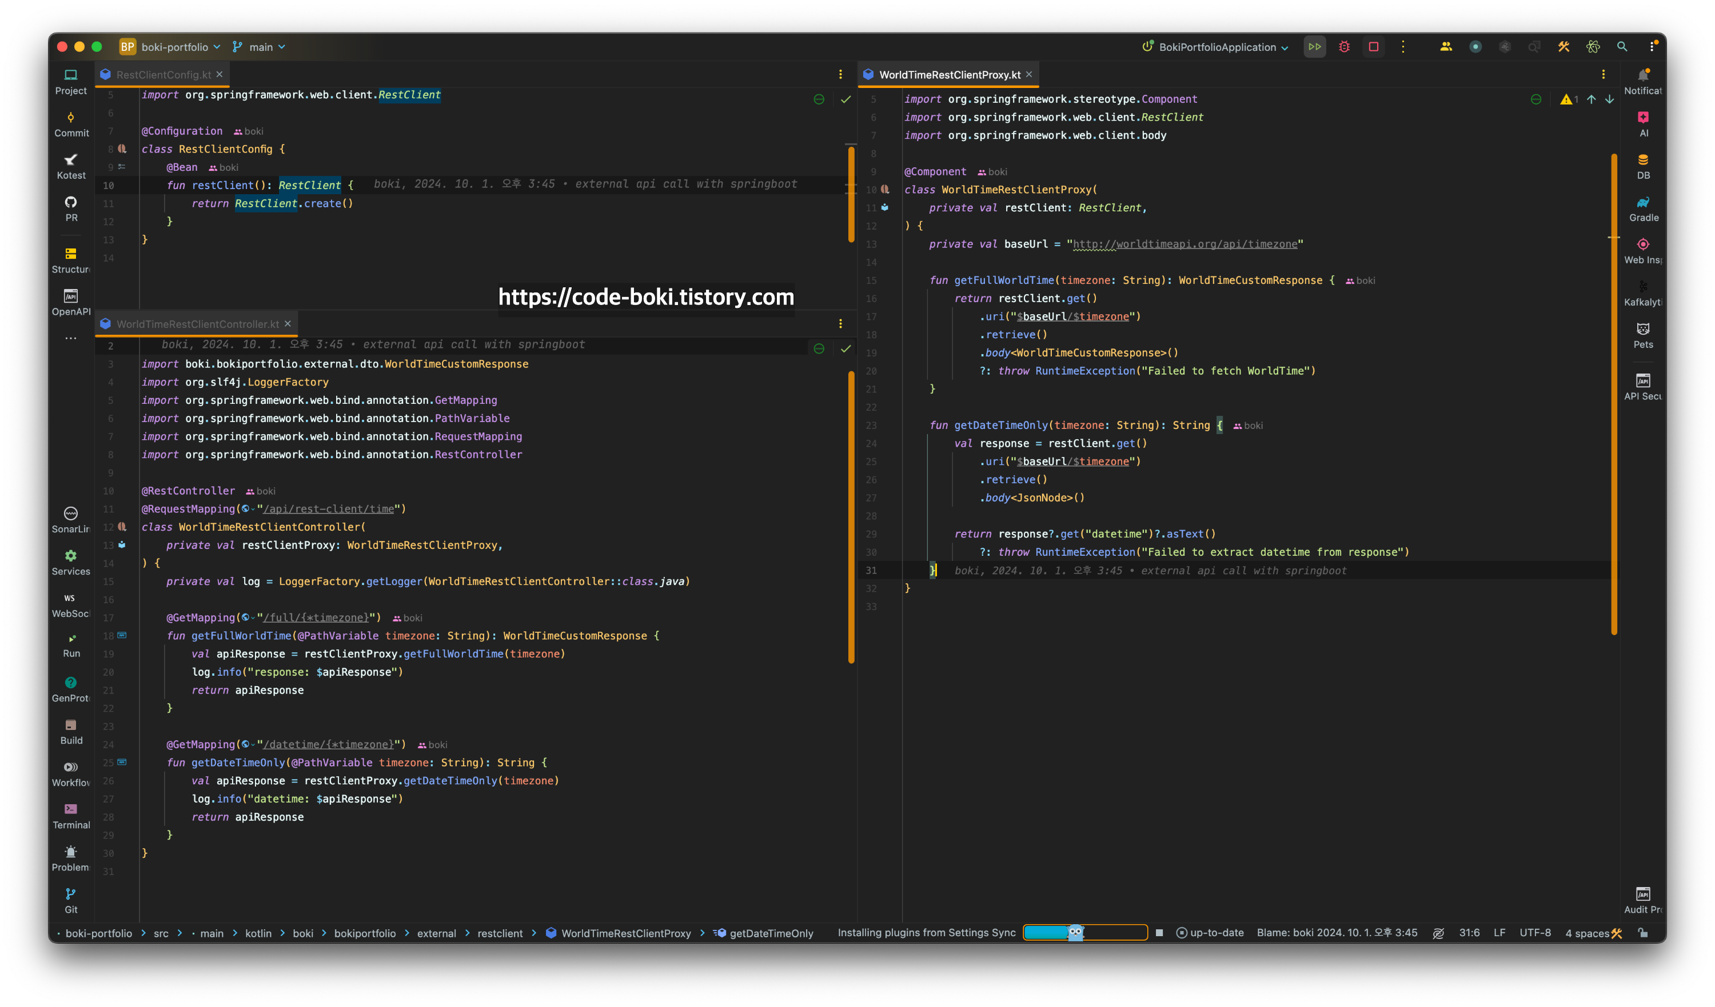Image resolution: width=1715 pixels, height=1007 pixels.
Task: Stop the running application
Action: (1373, 47)
